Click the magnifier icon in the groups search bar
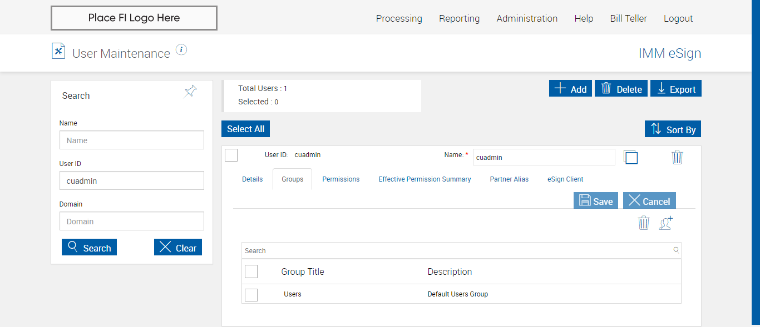760x327 pixels. coord(676,250)
